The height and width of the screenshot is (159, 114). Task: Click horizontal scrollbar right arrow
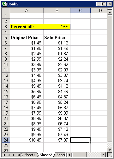point(103,155)
